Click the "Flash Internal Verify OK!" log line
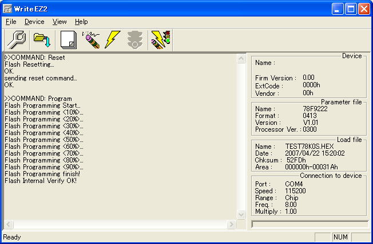 (x=41, y=181)
